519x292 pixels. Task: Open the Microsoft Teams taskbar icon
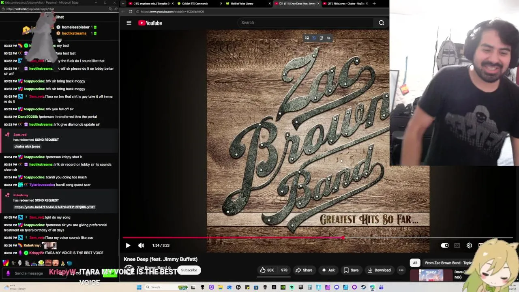click(381, 287)
